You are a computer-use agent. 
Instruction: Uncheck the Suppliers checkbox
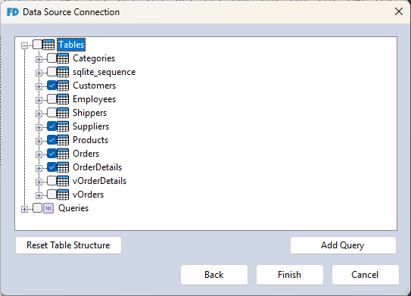click(51, 126)
